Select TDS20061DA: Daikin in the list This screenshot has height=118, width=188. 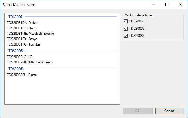(x=22, y=23)
